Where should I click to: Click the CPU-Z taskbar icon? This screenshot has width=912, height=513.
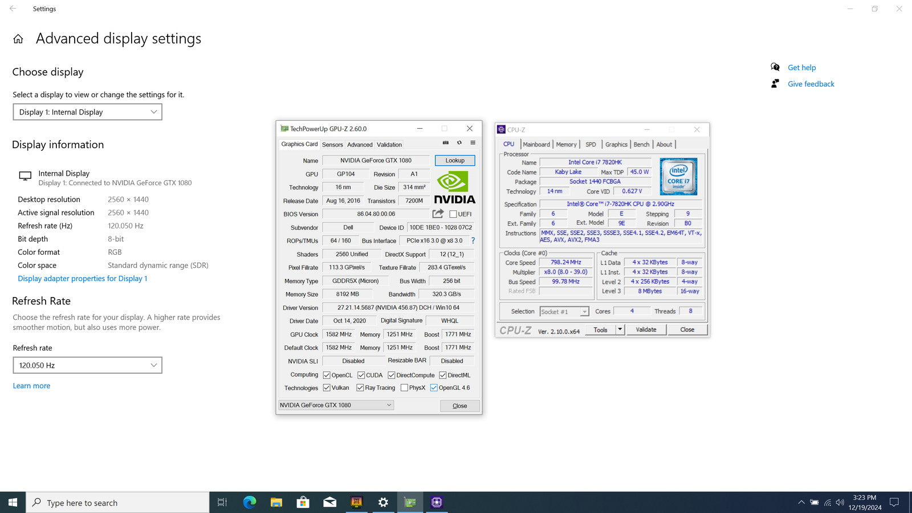pyautogui.click(x=437, y=502)
